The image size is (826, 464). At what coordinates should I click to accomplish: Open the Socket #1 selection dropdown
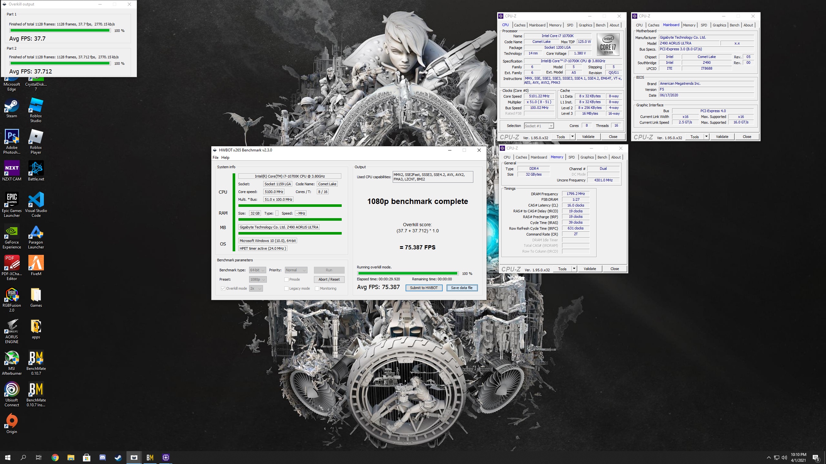539,126
